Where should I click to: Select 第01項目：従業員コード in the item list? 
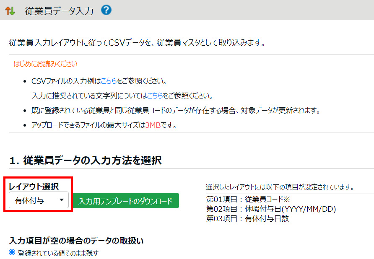coord(248,199)
